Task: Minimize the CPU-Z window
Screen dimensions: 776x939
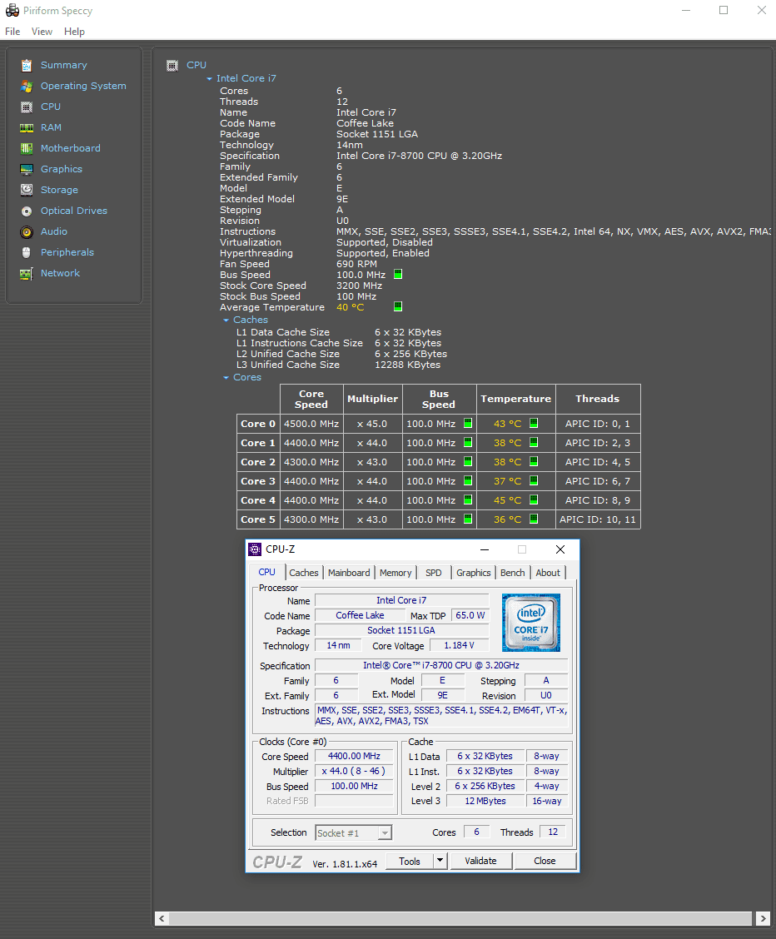Action: tap(485, 549)
